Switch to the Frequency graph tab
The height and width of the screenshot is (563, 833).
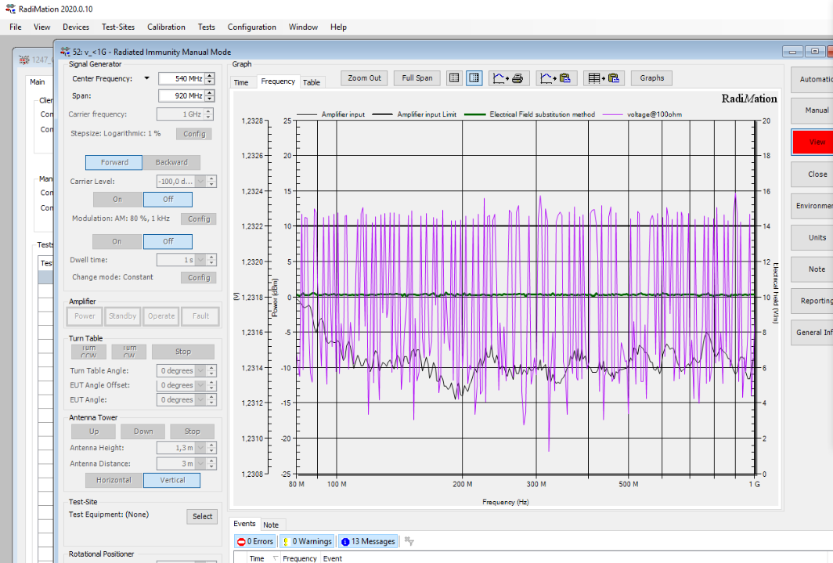pos(278,81)
